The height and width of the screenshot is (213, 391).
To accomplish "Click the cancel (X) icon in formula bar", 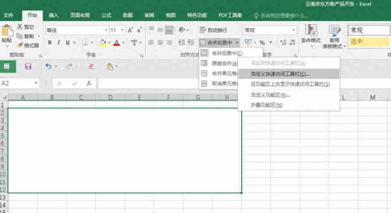I will [60, 84].
